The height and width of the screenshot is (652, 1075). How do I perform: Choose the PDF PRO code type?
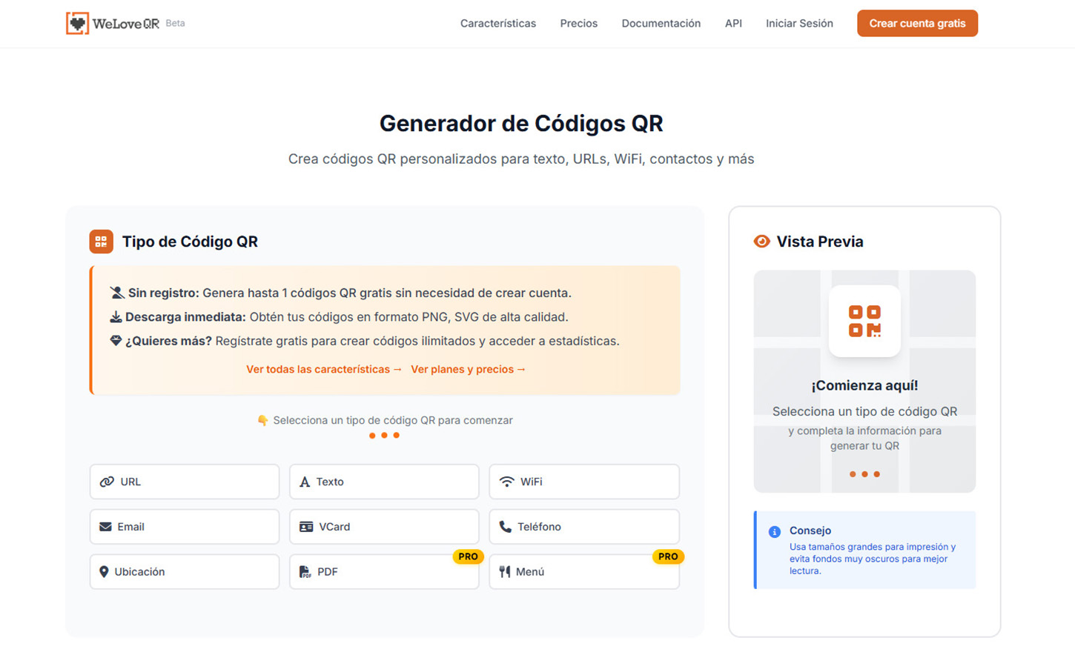(x=384, y=572)
